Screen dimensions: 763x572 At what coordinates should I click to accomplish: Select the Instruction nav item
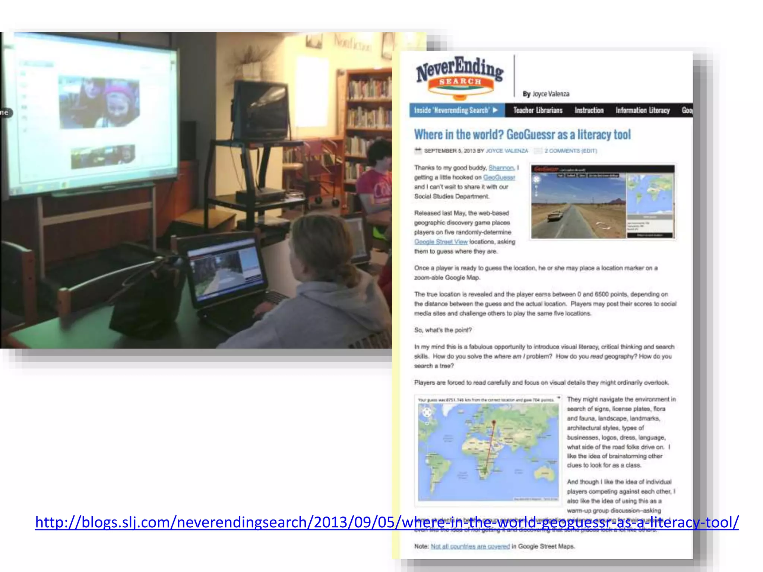[x=589, y=110]
